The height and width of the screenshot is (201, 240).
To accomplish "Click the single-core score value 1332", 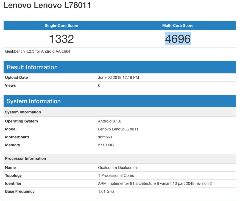I will (x=62, y=39).
